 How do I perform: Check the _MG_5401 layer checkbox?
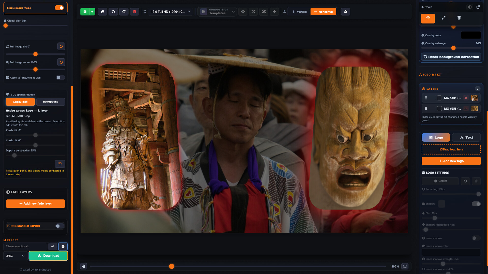[x=439, y=98]
